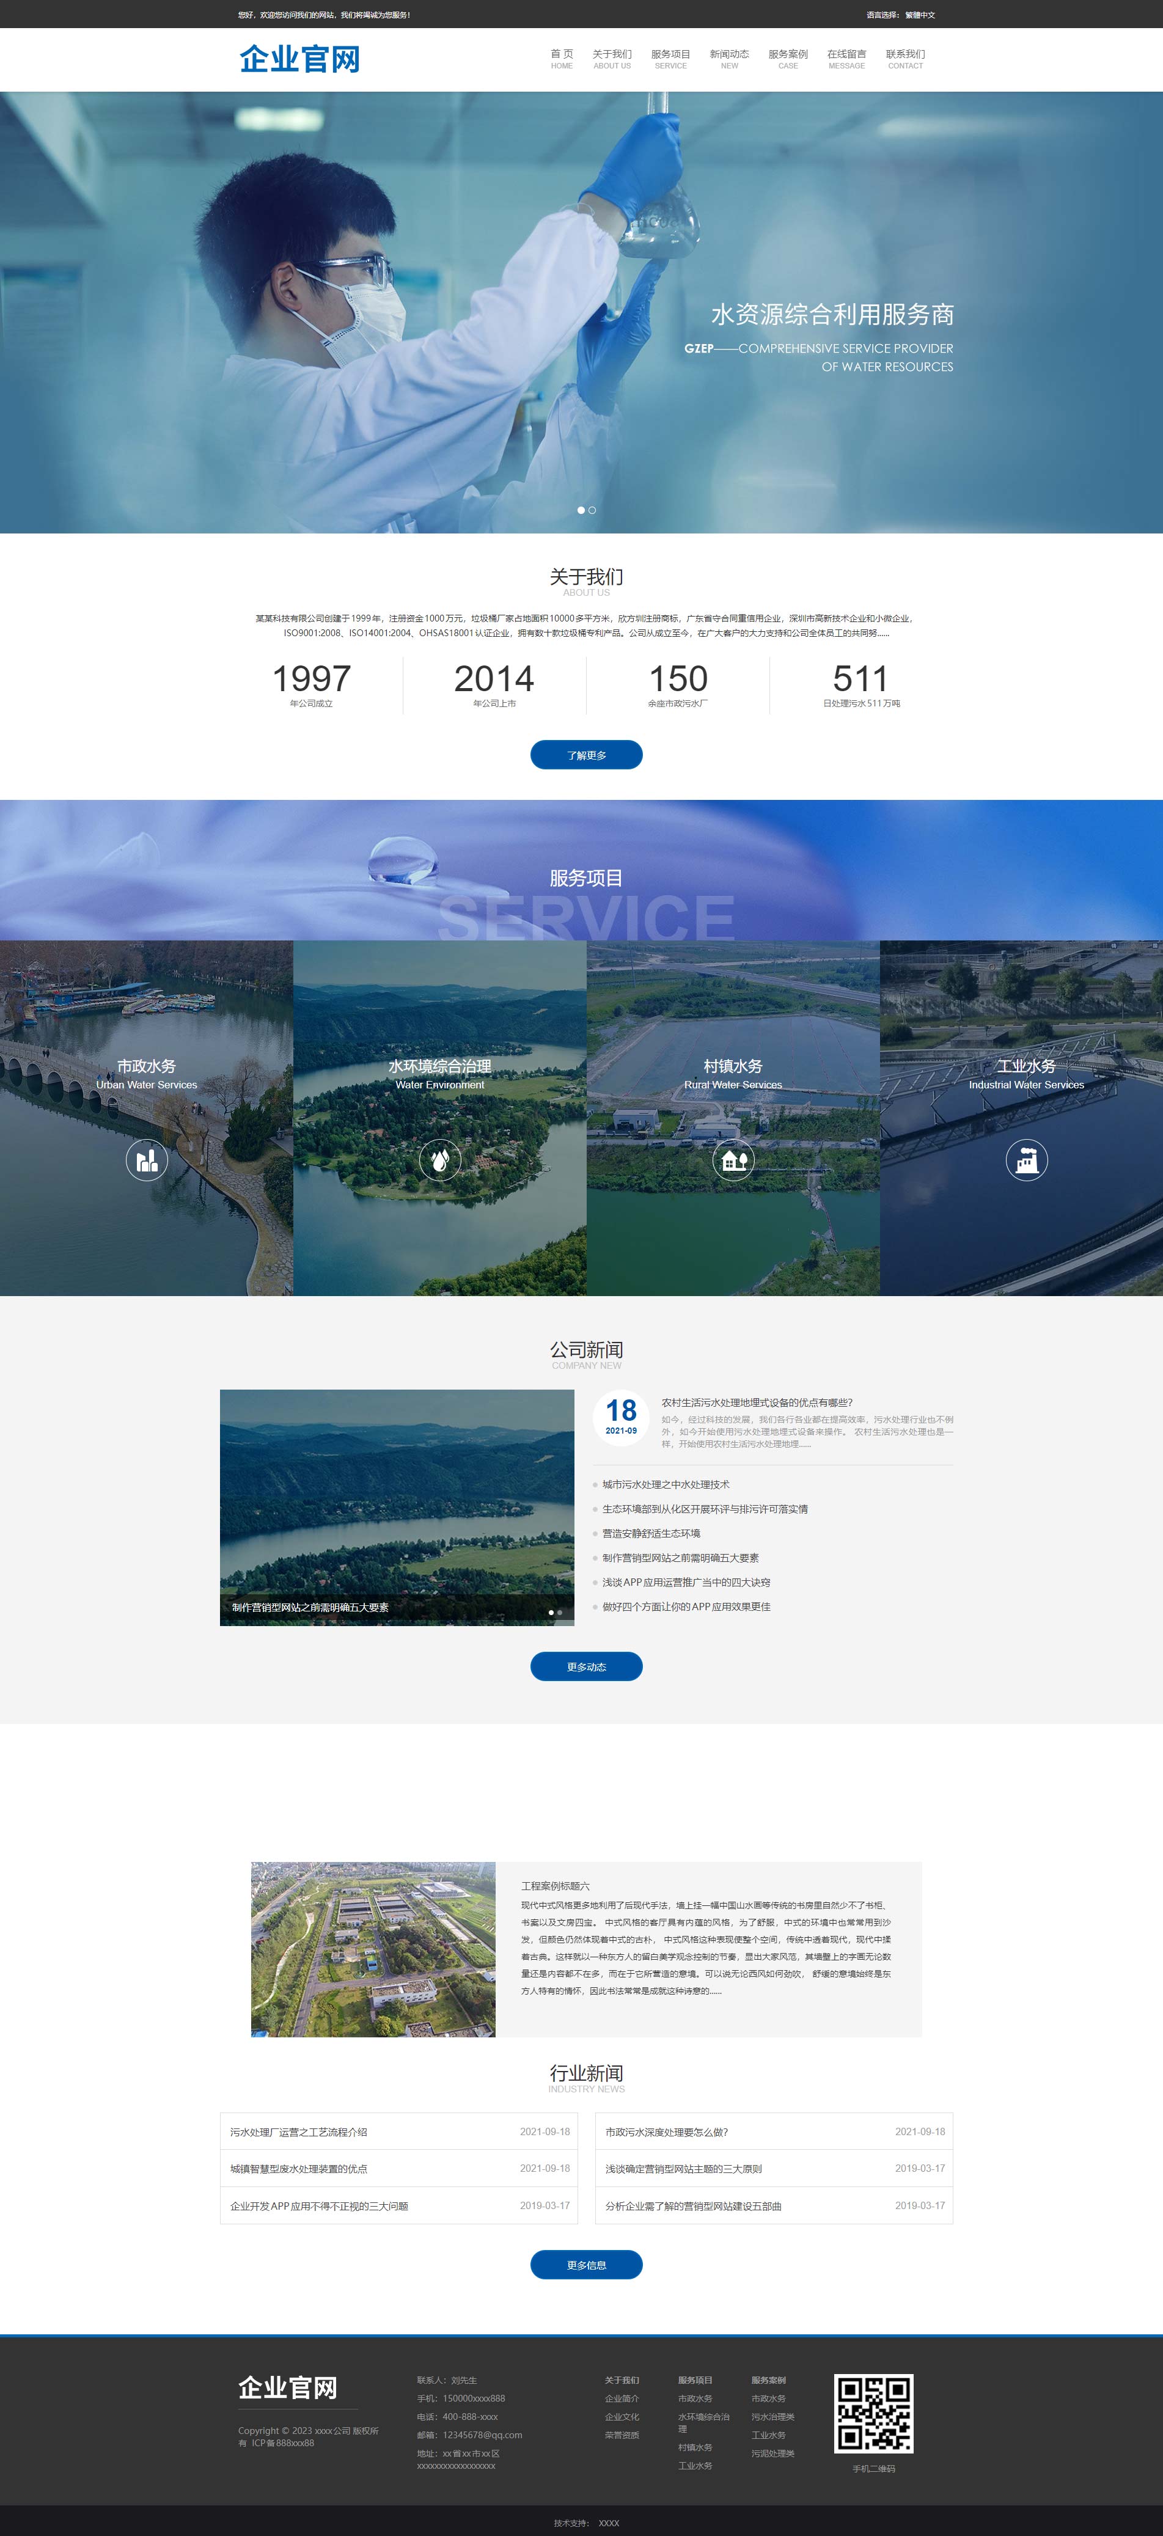
Task: Open article 农村生活污水处理地埋式设备的优点有哪些？
Action: (x=757, y=1402)
